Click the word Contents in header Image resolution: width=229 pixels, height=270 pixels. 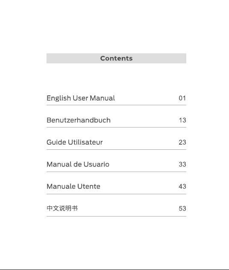[x=116, y=58]
